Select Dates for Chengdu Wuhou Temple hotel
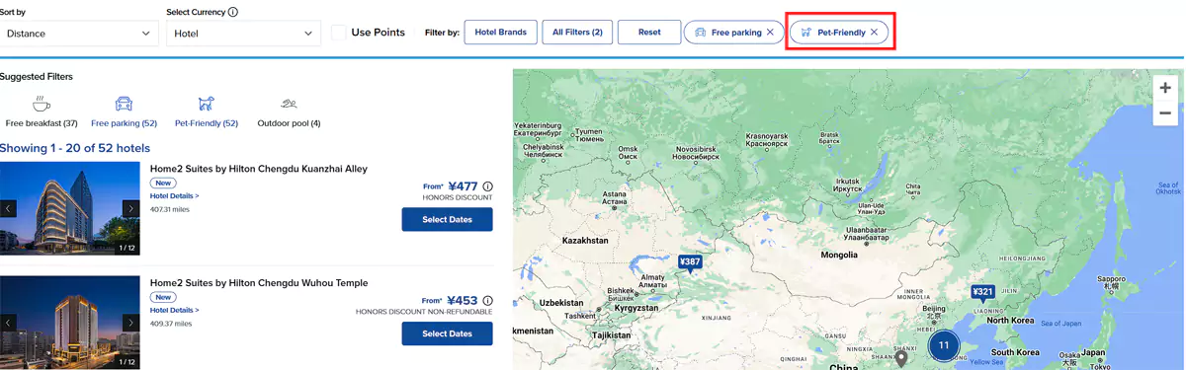Viewport: 1186px width, 370px height. (x=447, y=333)
